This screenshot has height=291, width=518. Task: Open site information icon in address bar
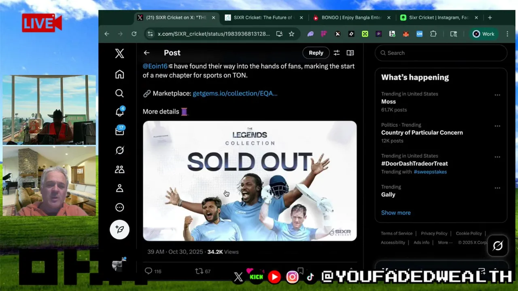click(150, 34)
